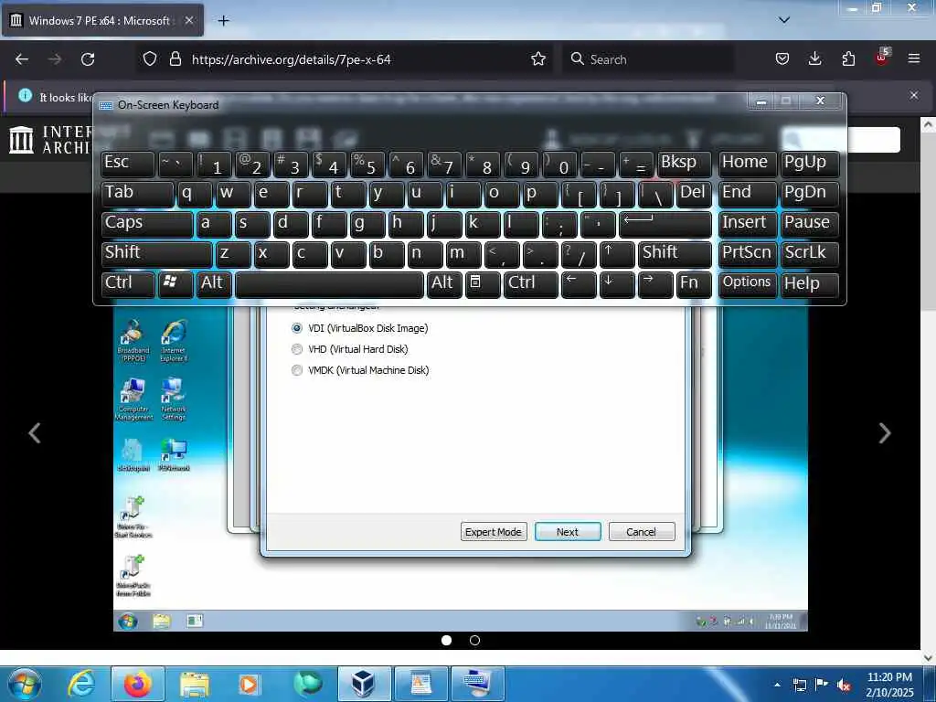Open On-Screen Keyboard taskbar button
Viewport: 936px width, 702px height.
click(477, 684)
